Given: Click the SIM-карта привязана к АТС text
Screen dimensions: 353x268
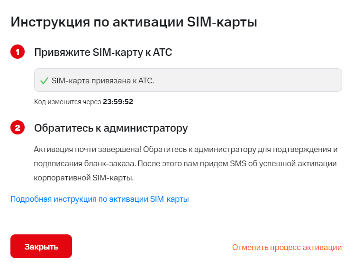Looking at the screenshot, I should coord(103,80).
